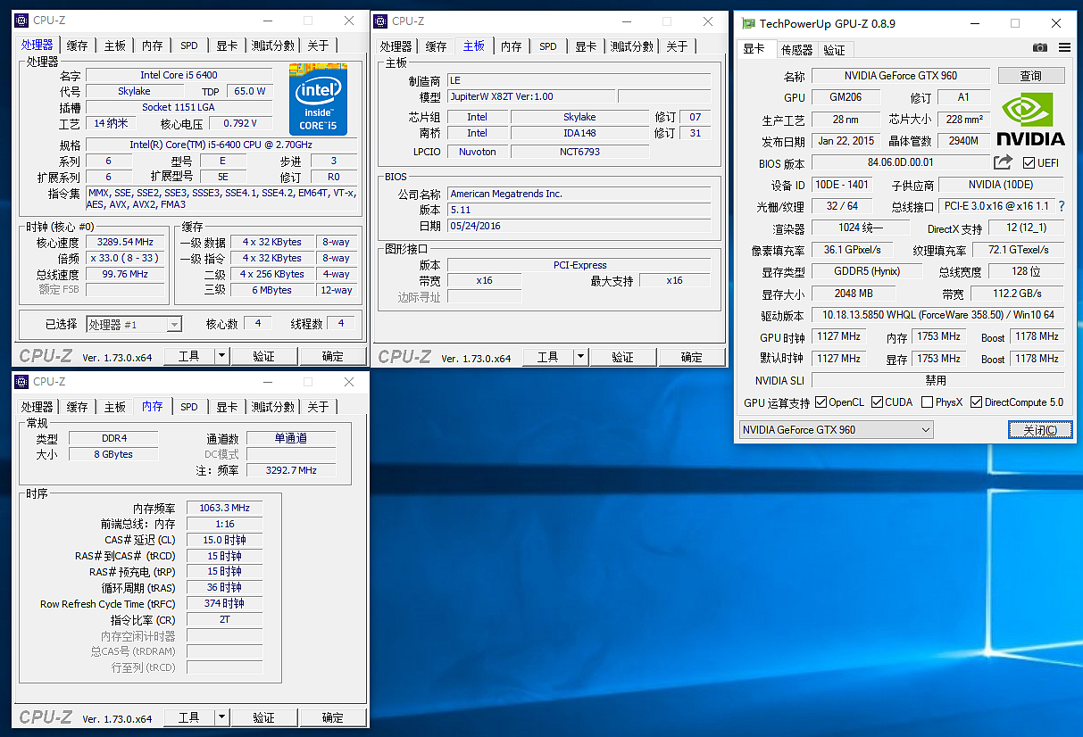The width and height of the screenshot is (1083, 737).
Task: Switch to 缓存 tab in processor window
Action: coord(78,46)
